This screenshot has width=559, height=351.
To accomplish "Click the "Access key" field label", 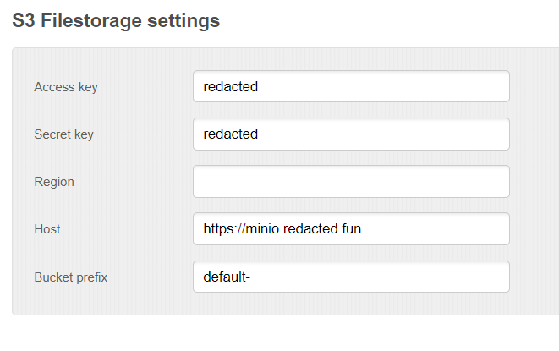I will [66, 87].
